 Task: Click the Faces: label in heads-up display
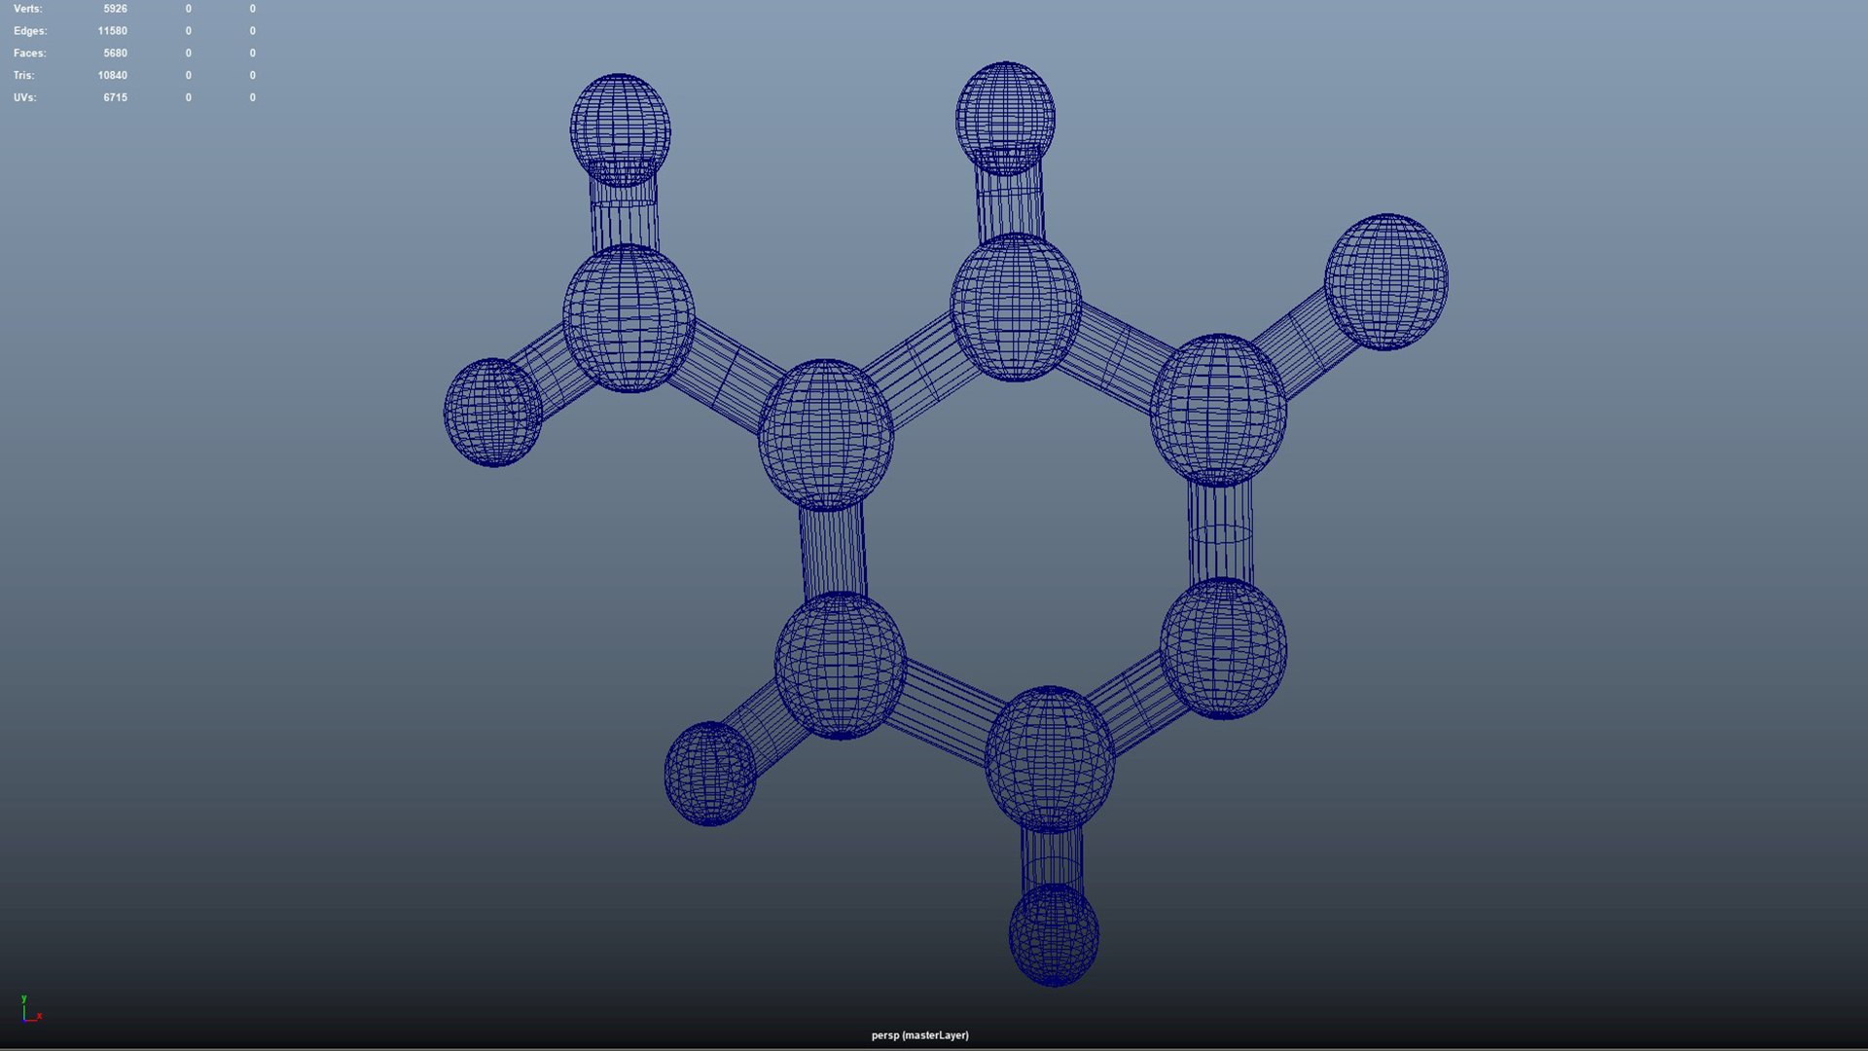tap(30, 54)
